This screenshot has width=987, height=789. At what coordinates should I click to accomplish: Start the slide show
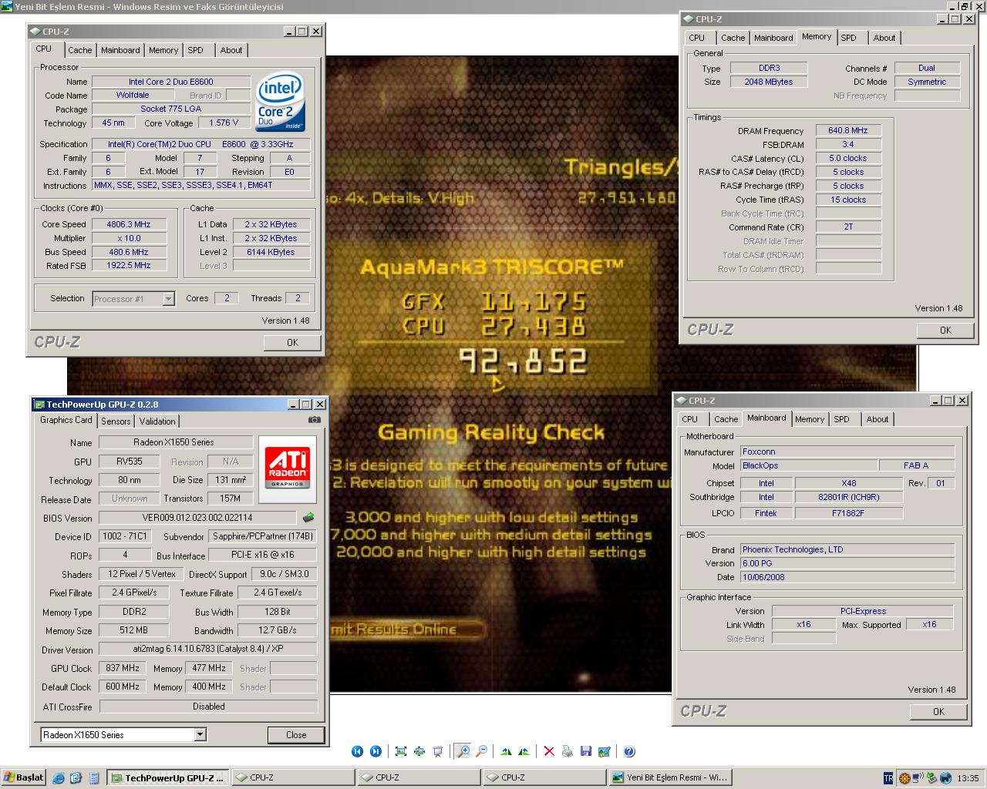(x=438, y=751)
